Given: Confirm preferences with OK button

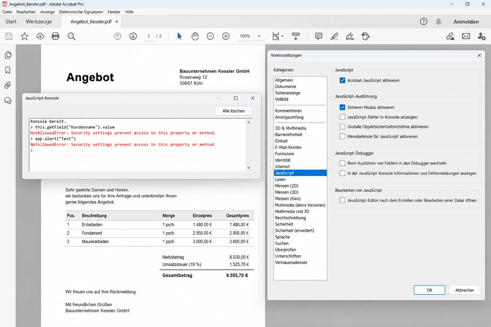Looking at the screenshot, I should tap(429, 290).
